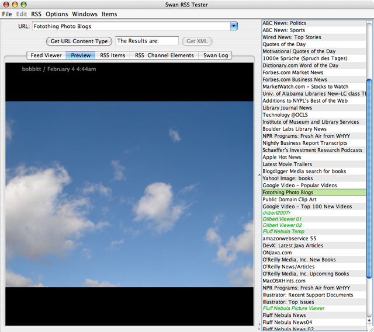Viewport: 374px width, 332px height.
Task: Select Latest Movie Trailers feed
Action: click(287, 165)
